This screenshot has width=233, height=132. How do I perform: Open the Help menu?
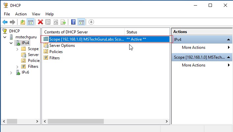(49, 14)
